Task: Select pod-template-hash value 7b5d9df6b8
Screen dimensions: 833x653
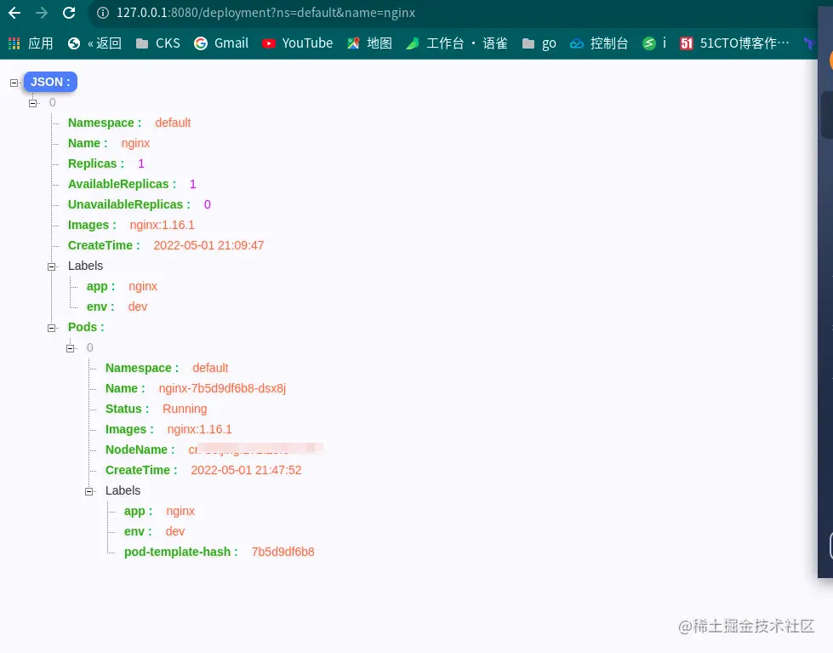Action: (x=283, y=552)
